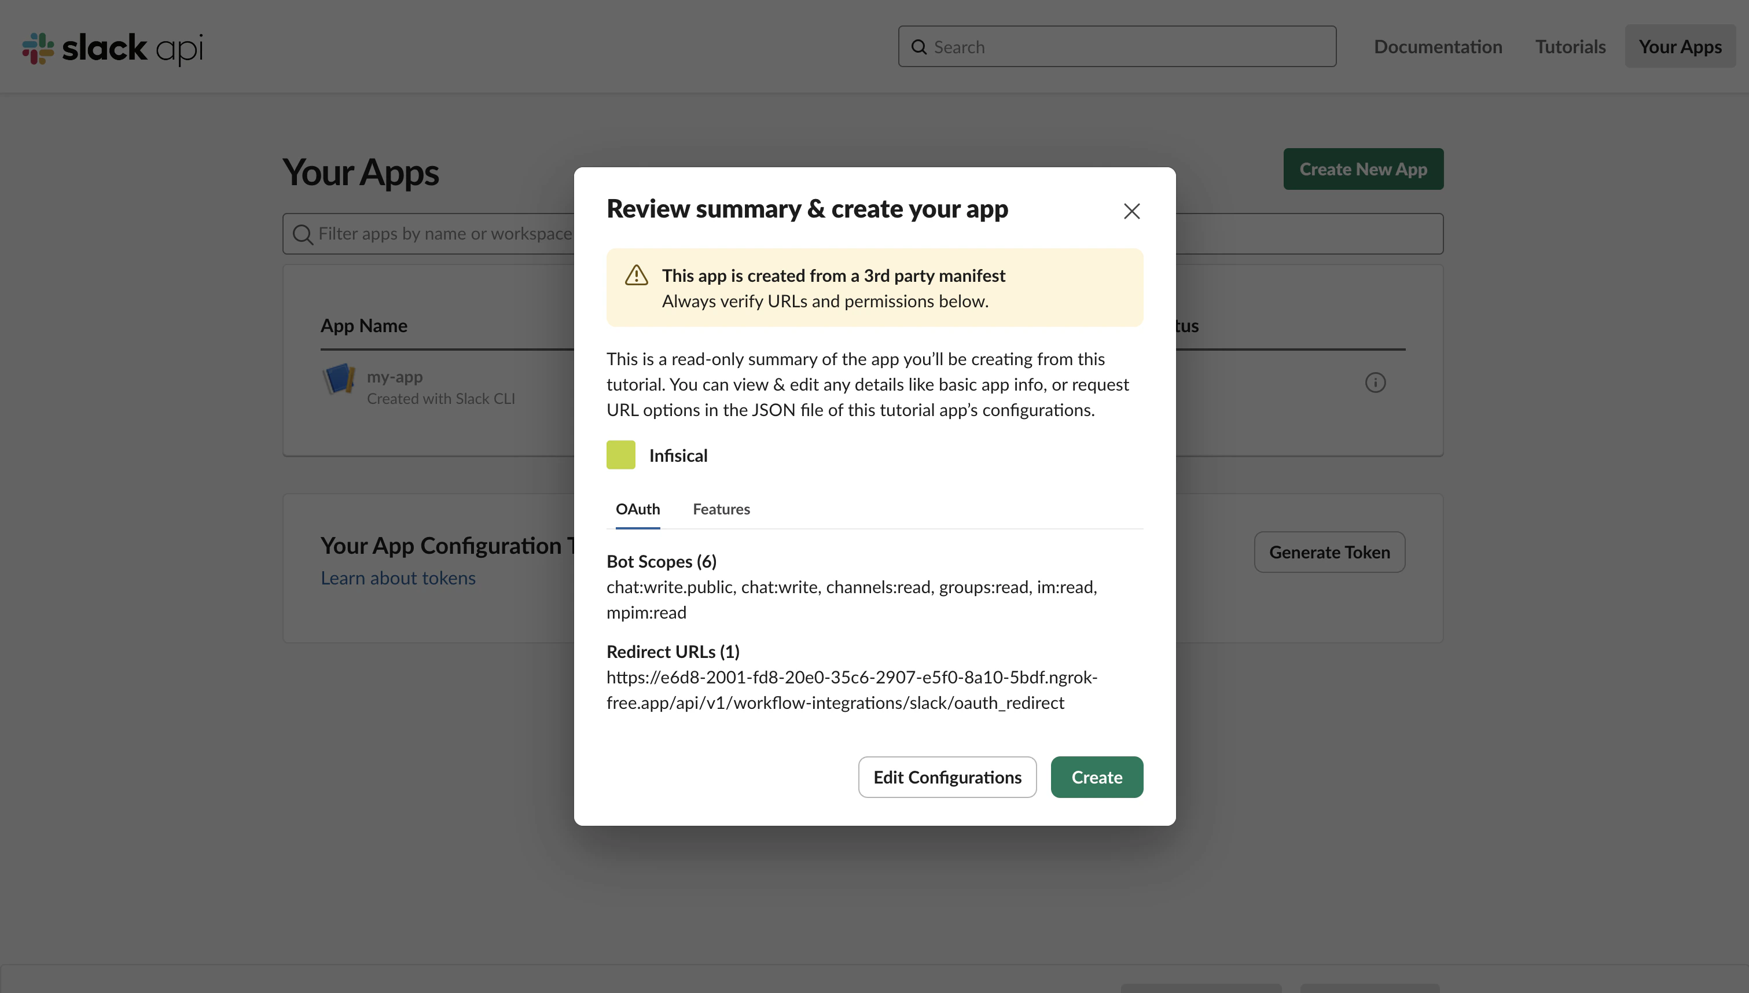Click the top Search input field
The width and height of the screenshot is (1749, 993).
tap(1116, 46)
